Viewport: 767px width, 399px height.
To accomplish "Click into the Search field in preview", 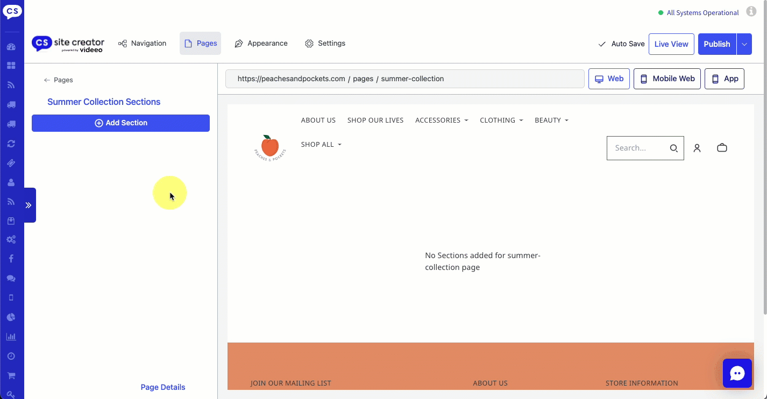I will 639,148.
